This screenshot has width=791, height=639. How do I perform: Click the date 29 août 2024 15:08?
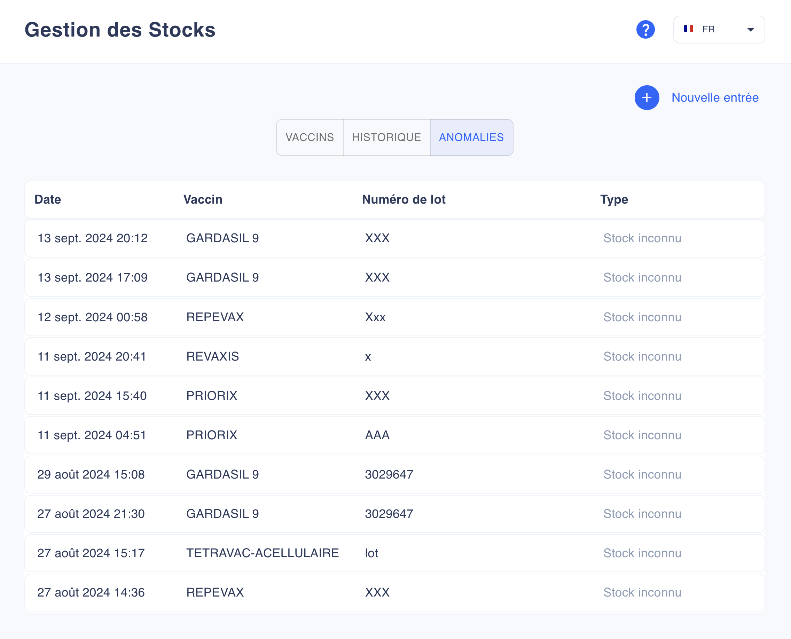point(91,474)
